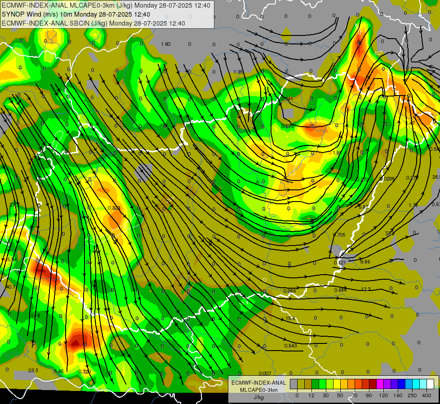Click the '400' tick label on the legend

(x=427, y=395)
